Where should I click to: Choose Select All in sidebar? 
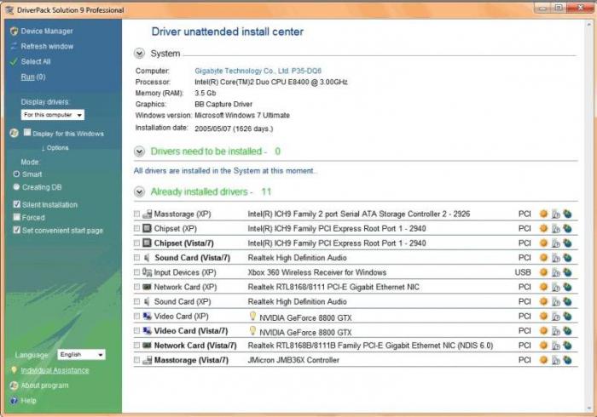point(36,61)
